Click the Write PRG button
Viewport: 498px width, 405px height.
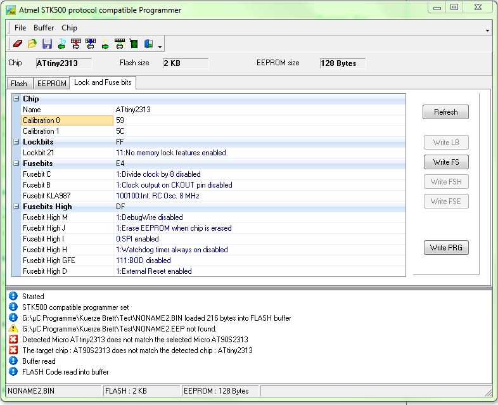click(x=446, y=247)
